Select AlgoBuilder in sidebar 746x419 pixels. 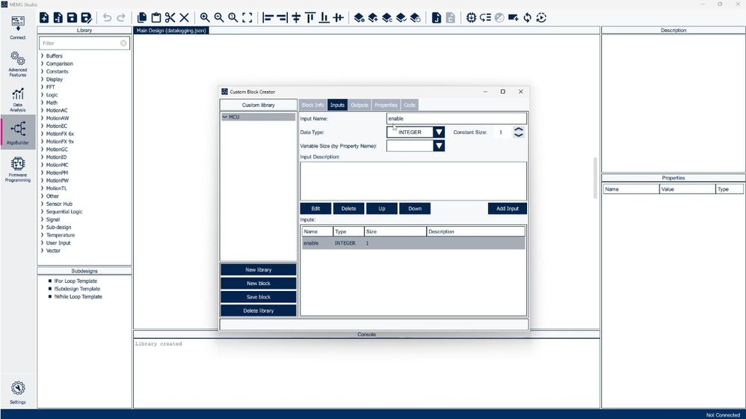click(x=18, y=132)
